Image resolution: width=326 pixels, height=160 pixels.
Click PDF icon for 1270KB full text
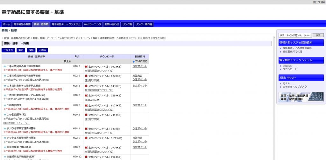point(86,76)
